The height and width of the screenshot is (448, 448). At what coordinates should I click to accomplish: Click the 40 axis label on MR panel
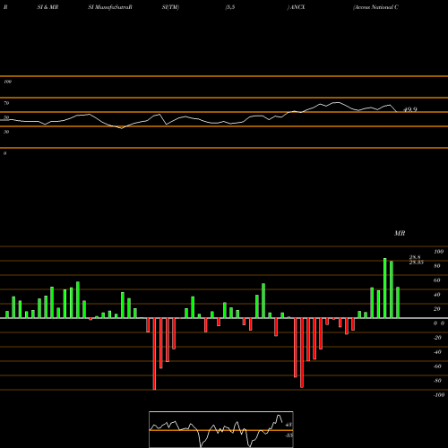(x=437, y=295)
